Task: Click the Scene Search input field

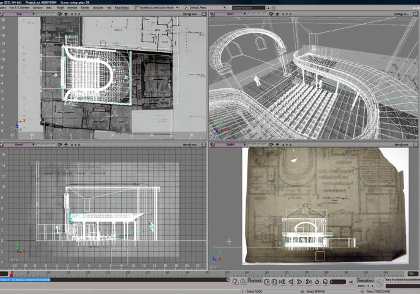Action: pyautogui.click(x=249, y=8)
